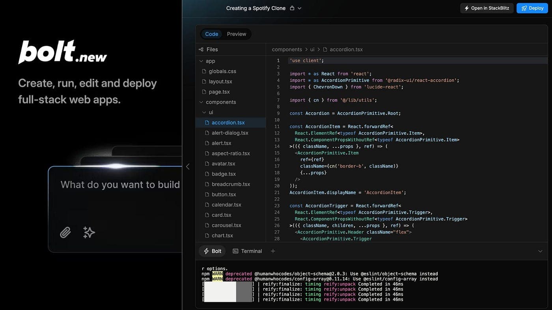Click accordion.tsx in the breadcrumb
Viewport: 552px width, 310px height.
pyautogui.click(x=346, y=49)
